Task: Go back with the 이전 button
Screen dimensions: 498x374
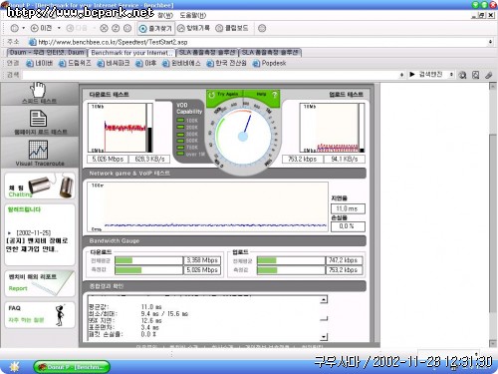Action: click(x=41, y=28)
